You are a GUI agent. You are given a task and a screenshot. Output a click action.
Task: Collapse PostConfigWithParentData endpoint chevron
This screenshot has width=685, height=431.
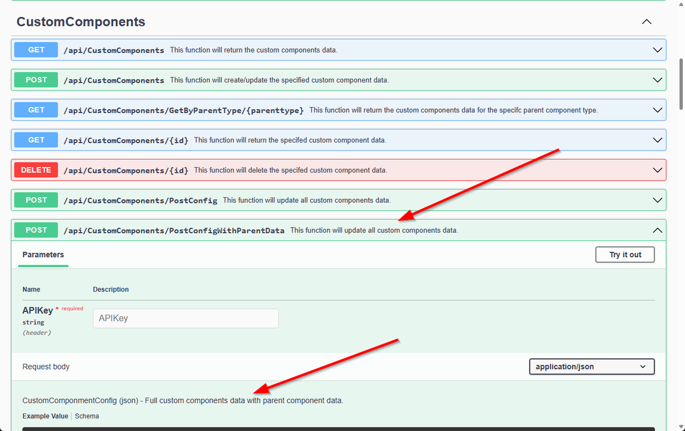pos(657,230)
